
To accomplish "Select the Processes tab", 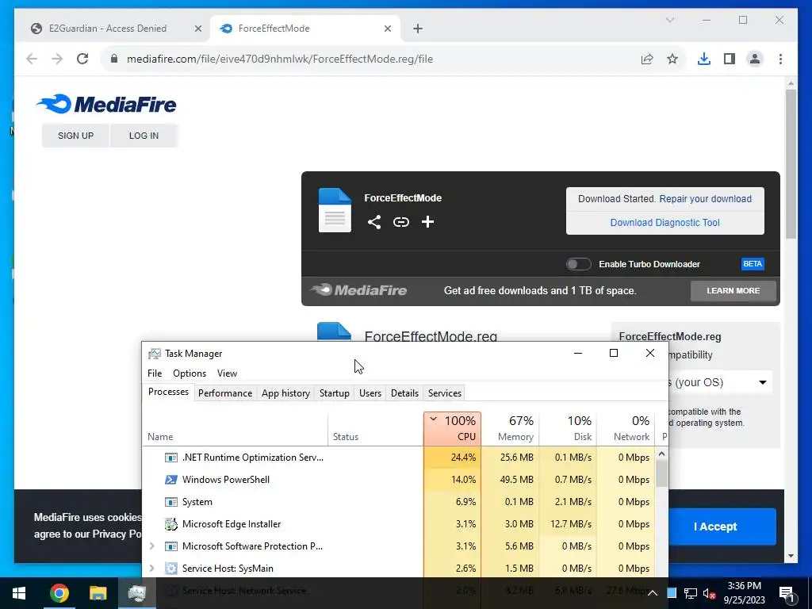I will coord(168,392).
